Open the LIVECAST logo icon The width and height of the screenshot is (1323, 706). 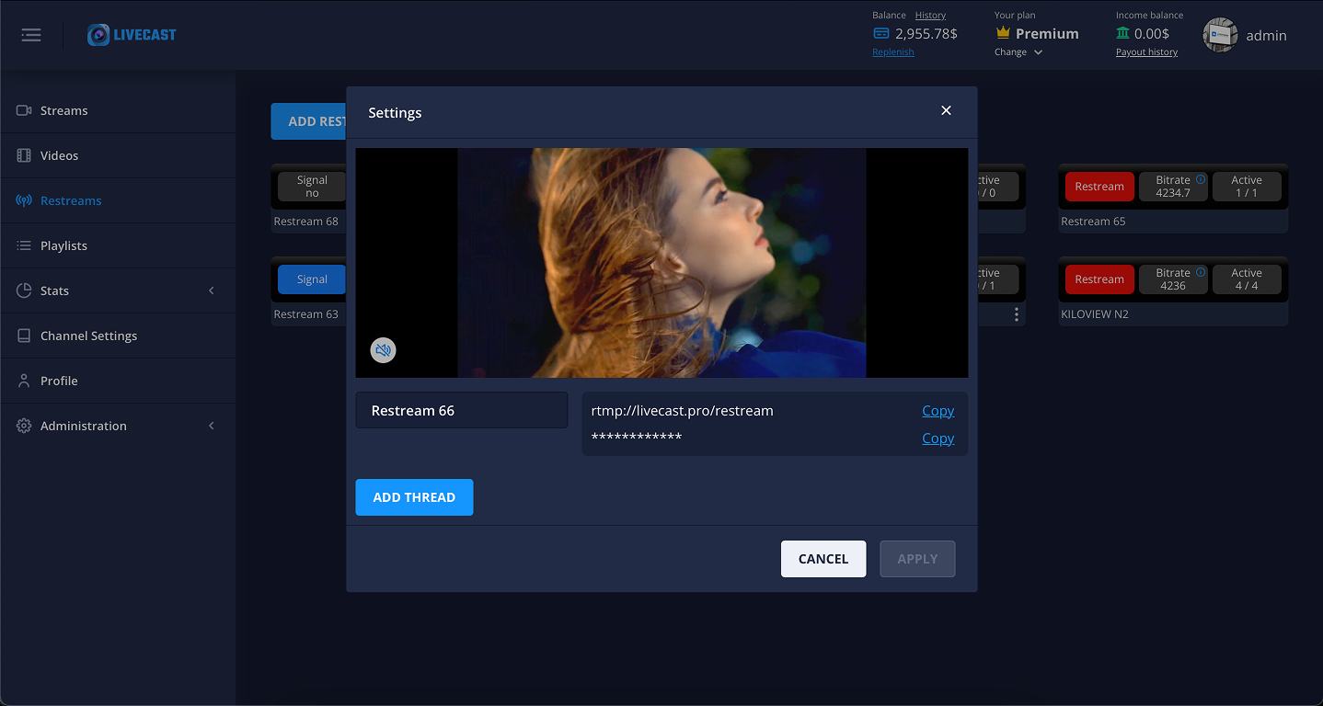click(x=98, y=33)
